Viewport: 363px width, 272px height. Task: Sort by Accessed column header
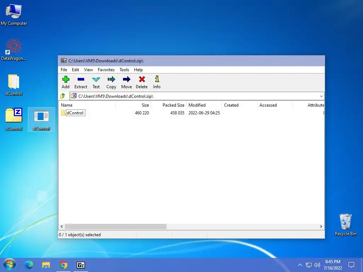(x=275, y=105)
